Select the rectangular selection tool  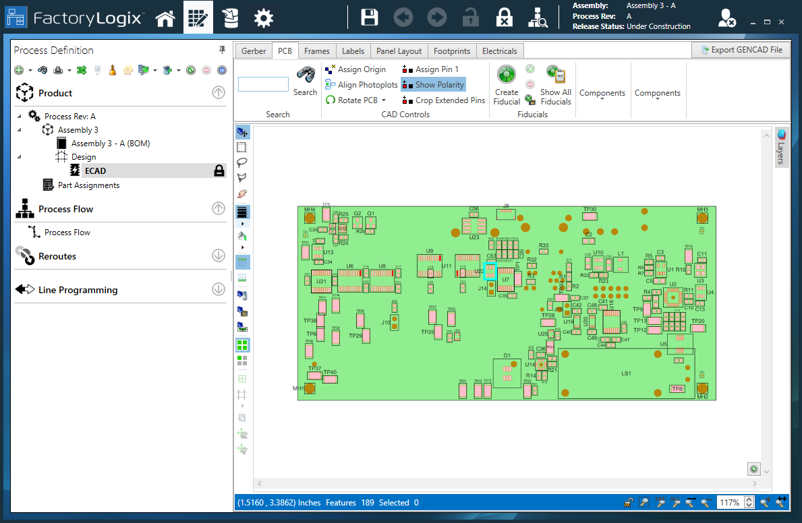pyautogui.click(x=242, y=147)
